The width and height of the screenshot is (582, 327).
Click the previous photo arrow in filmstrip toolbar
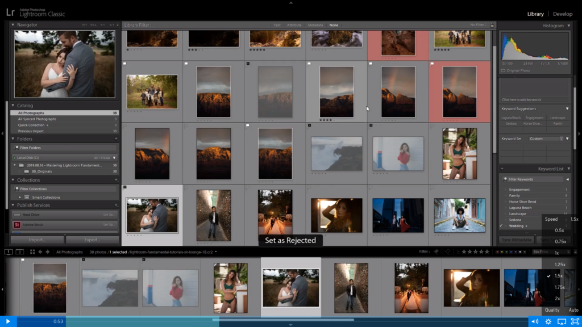tap(40, 251)
